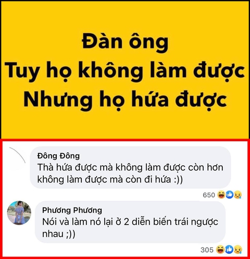Click the thumbs-up like icon beside 650
The image size is (250, 259).
(x=230, y=195)
